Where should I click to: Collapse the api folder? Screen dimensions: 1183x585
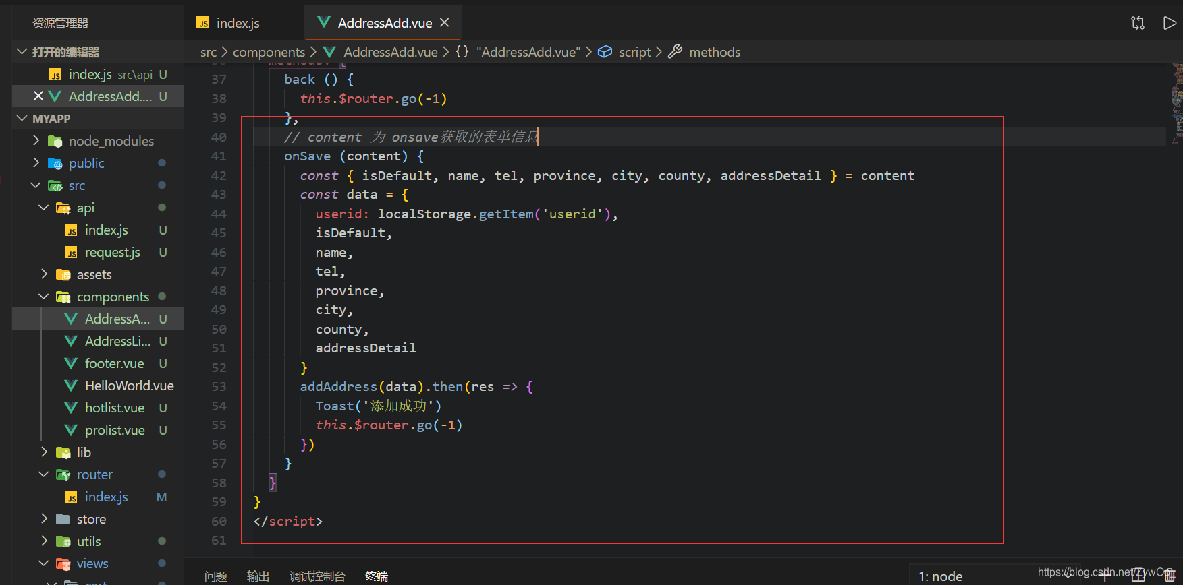(x=45, y=208)
